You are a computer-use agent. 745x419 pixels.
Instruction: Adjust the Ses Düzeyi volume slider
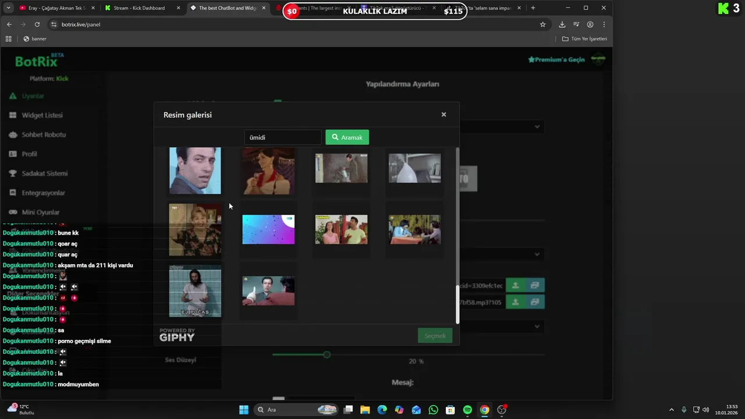pyautogui.click(x=327, y=354)
